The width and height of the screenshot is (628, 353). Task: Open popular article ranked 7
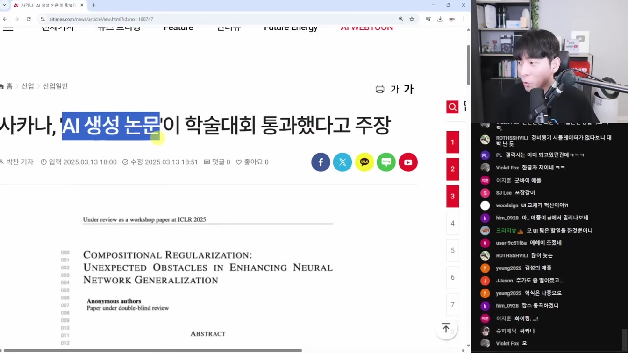452,304
